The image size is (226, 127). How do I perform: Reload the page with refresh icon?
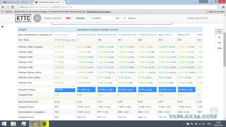(x=13, y=7)
